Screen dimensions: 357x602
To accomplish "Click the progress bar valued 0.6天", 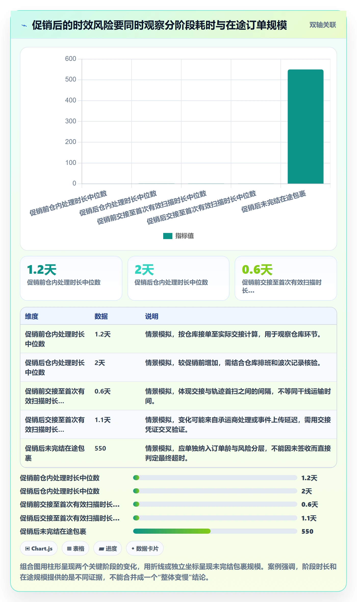I will pyautogui.click(x=215, y=504).
